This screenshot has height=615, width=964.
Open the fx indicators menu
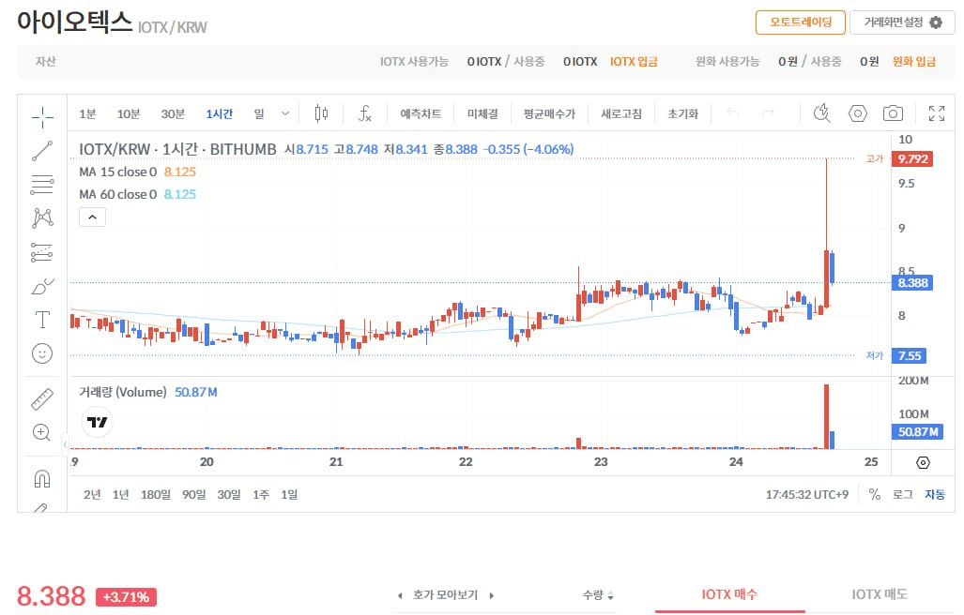[x=365, y=113]
